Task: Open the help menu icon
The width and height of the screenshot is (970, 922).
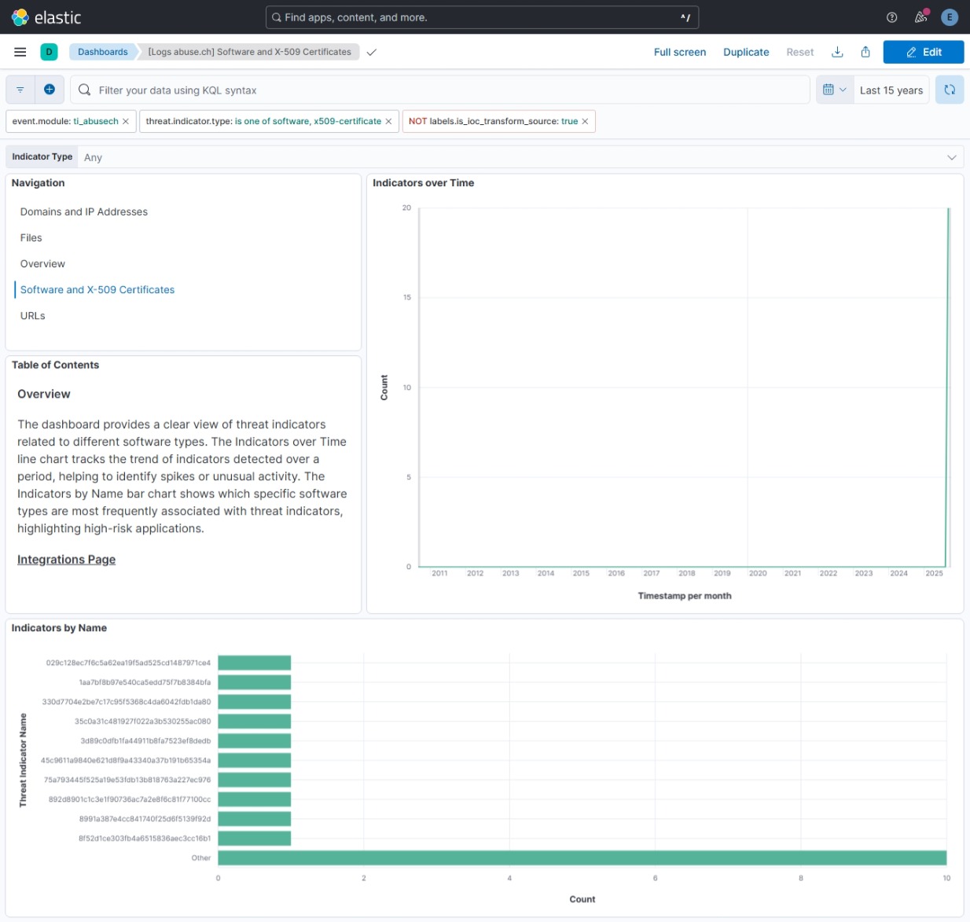Action: pos(891,17)
